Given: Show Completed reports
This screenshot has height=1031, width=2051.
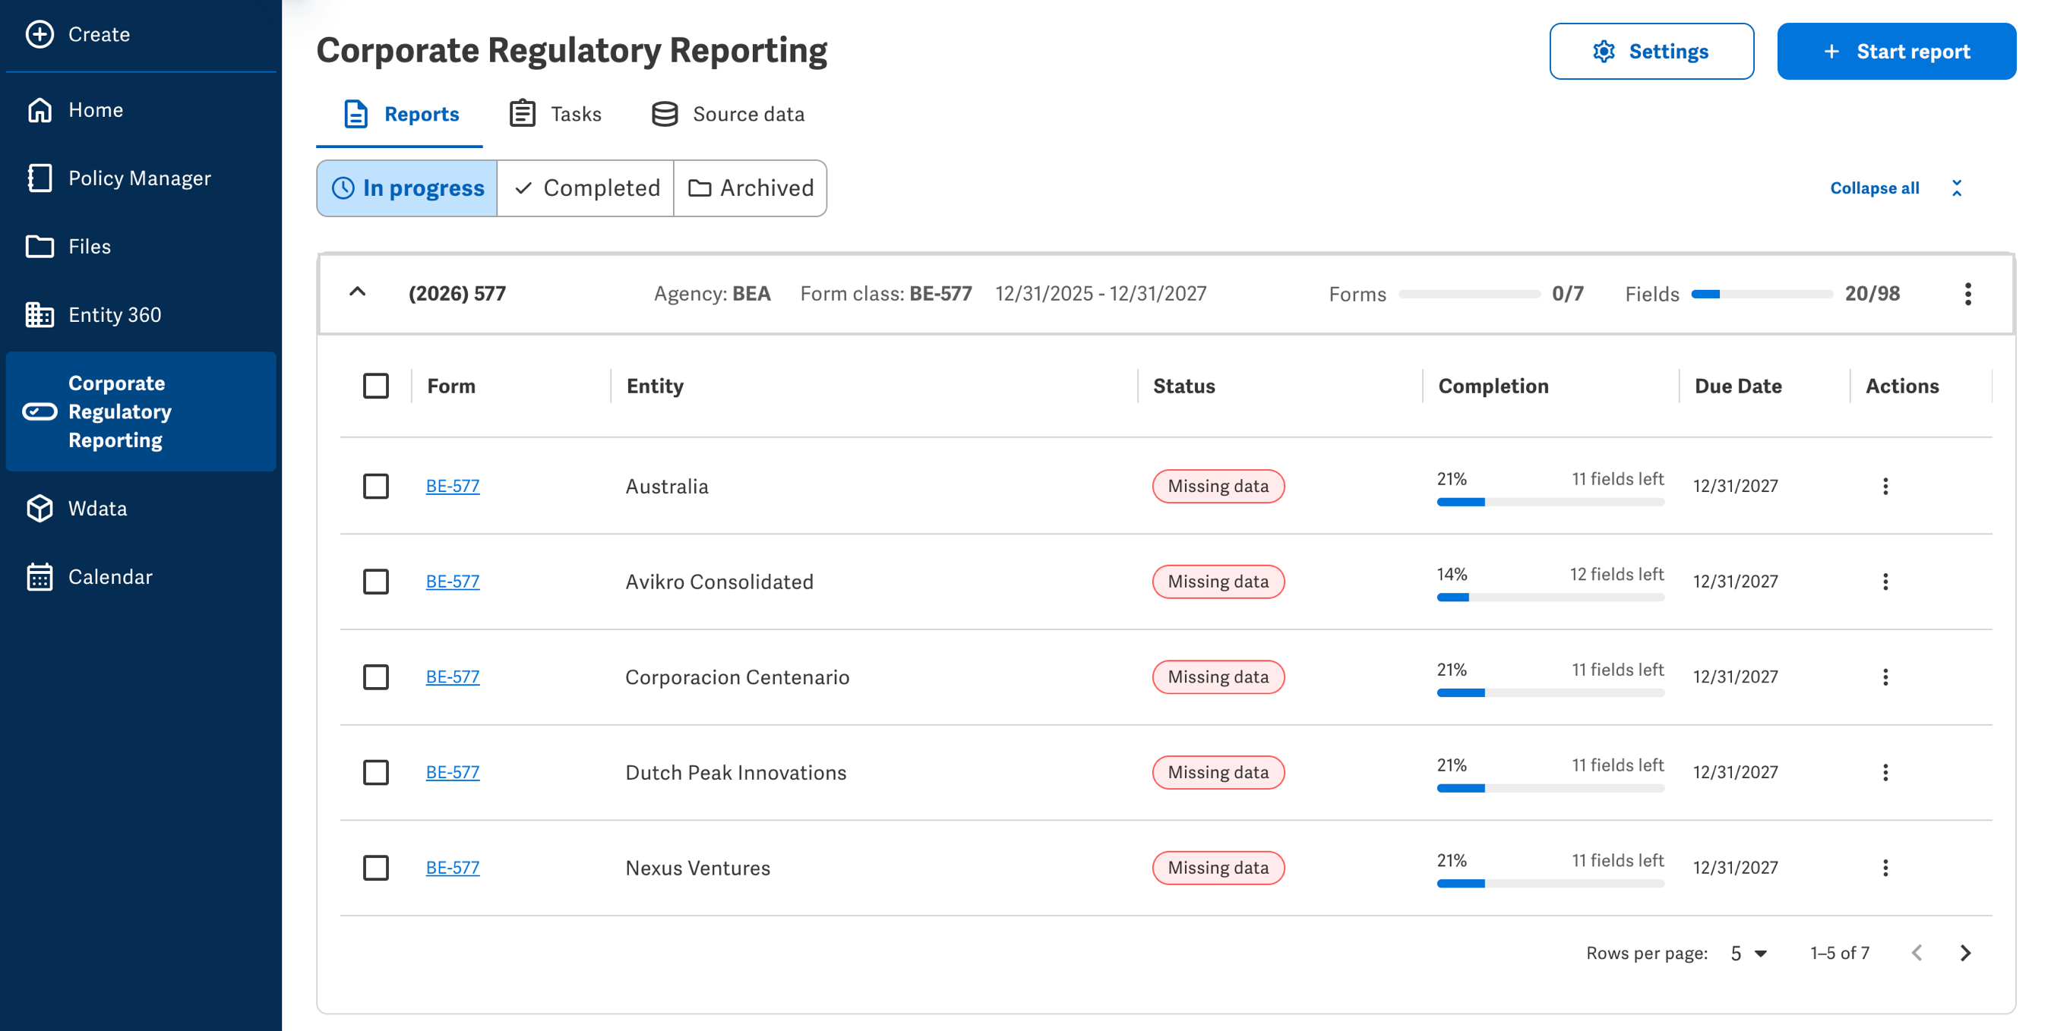Looking at the screenshot, I should (x=585, y=188).
